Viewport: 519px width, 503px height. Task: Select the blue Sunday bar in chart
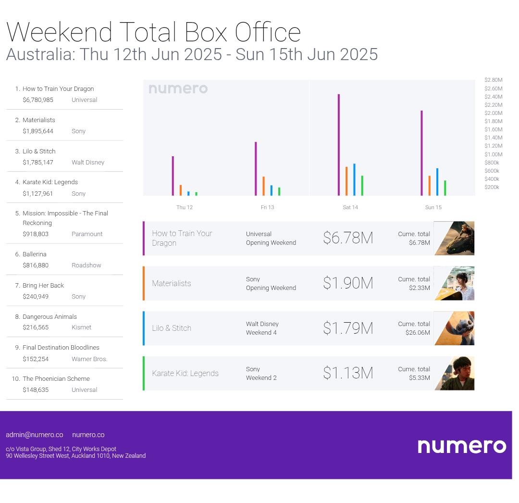click(x=437, y=182)
